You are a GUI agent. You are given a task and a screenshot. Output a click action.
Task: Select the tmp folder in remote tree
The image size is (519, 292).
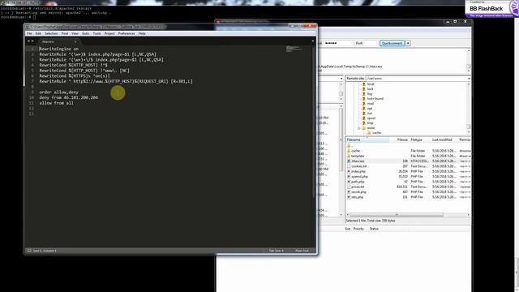click(370, 122)
